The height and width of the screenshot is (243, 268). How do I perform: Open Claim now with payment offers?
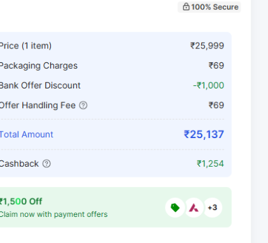[53, 214]
